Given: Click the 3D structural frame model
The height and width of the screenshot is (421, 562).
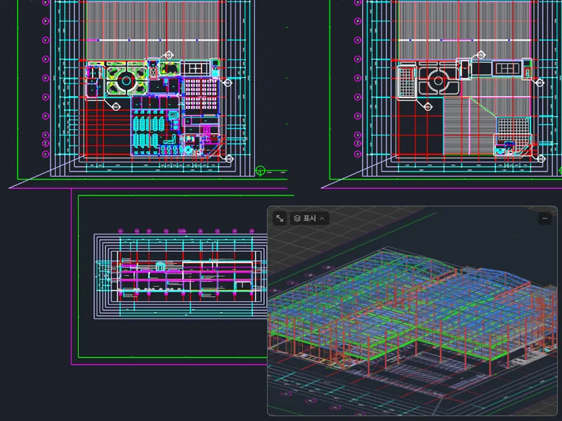Looking at the screenshot, I should [412, 315].
